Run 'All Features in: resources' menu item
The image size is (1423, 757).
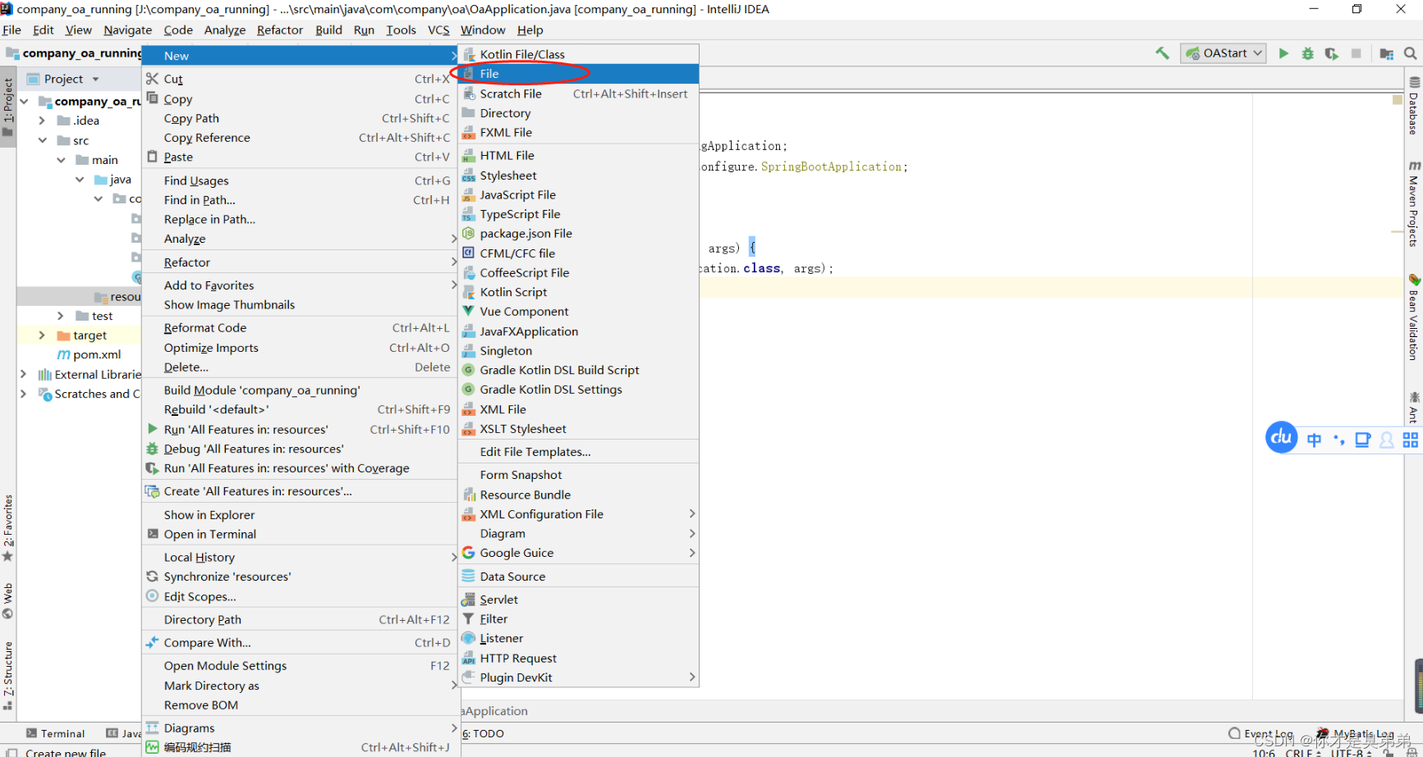click(300, 429)
